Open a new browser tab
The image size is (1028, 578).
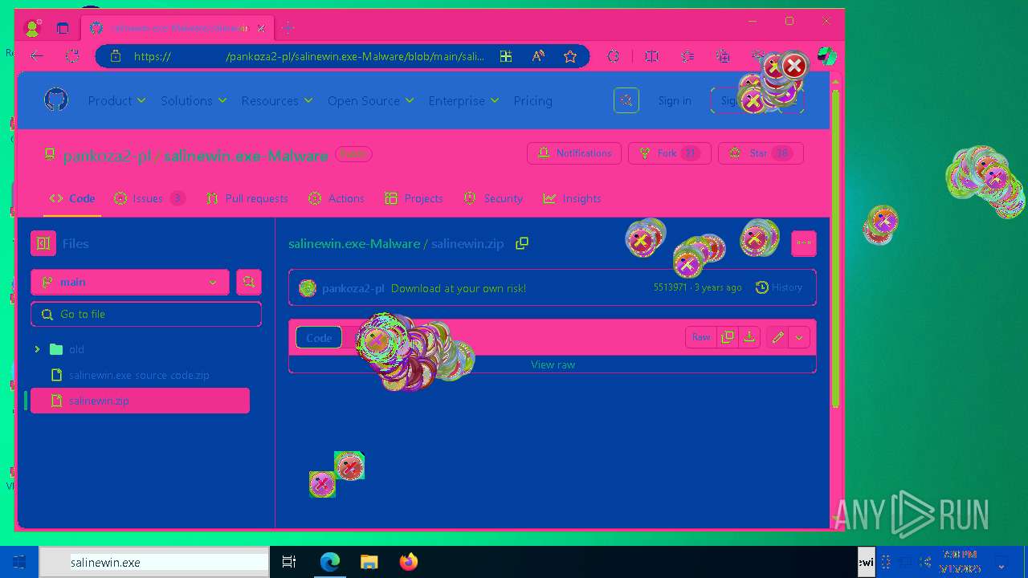coord(288,28)
